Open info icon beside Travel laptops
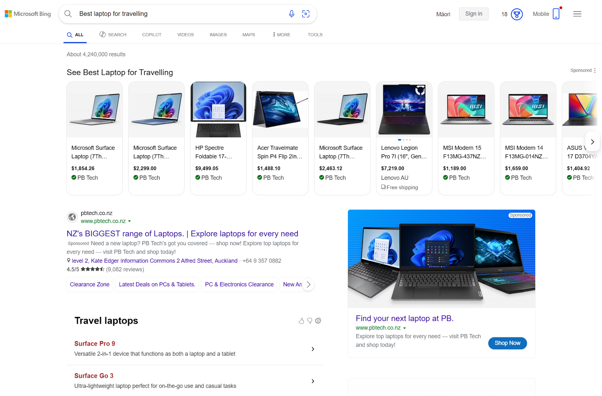Screen dimensions: 602x396 click(x=318, y=321)
